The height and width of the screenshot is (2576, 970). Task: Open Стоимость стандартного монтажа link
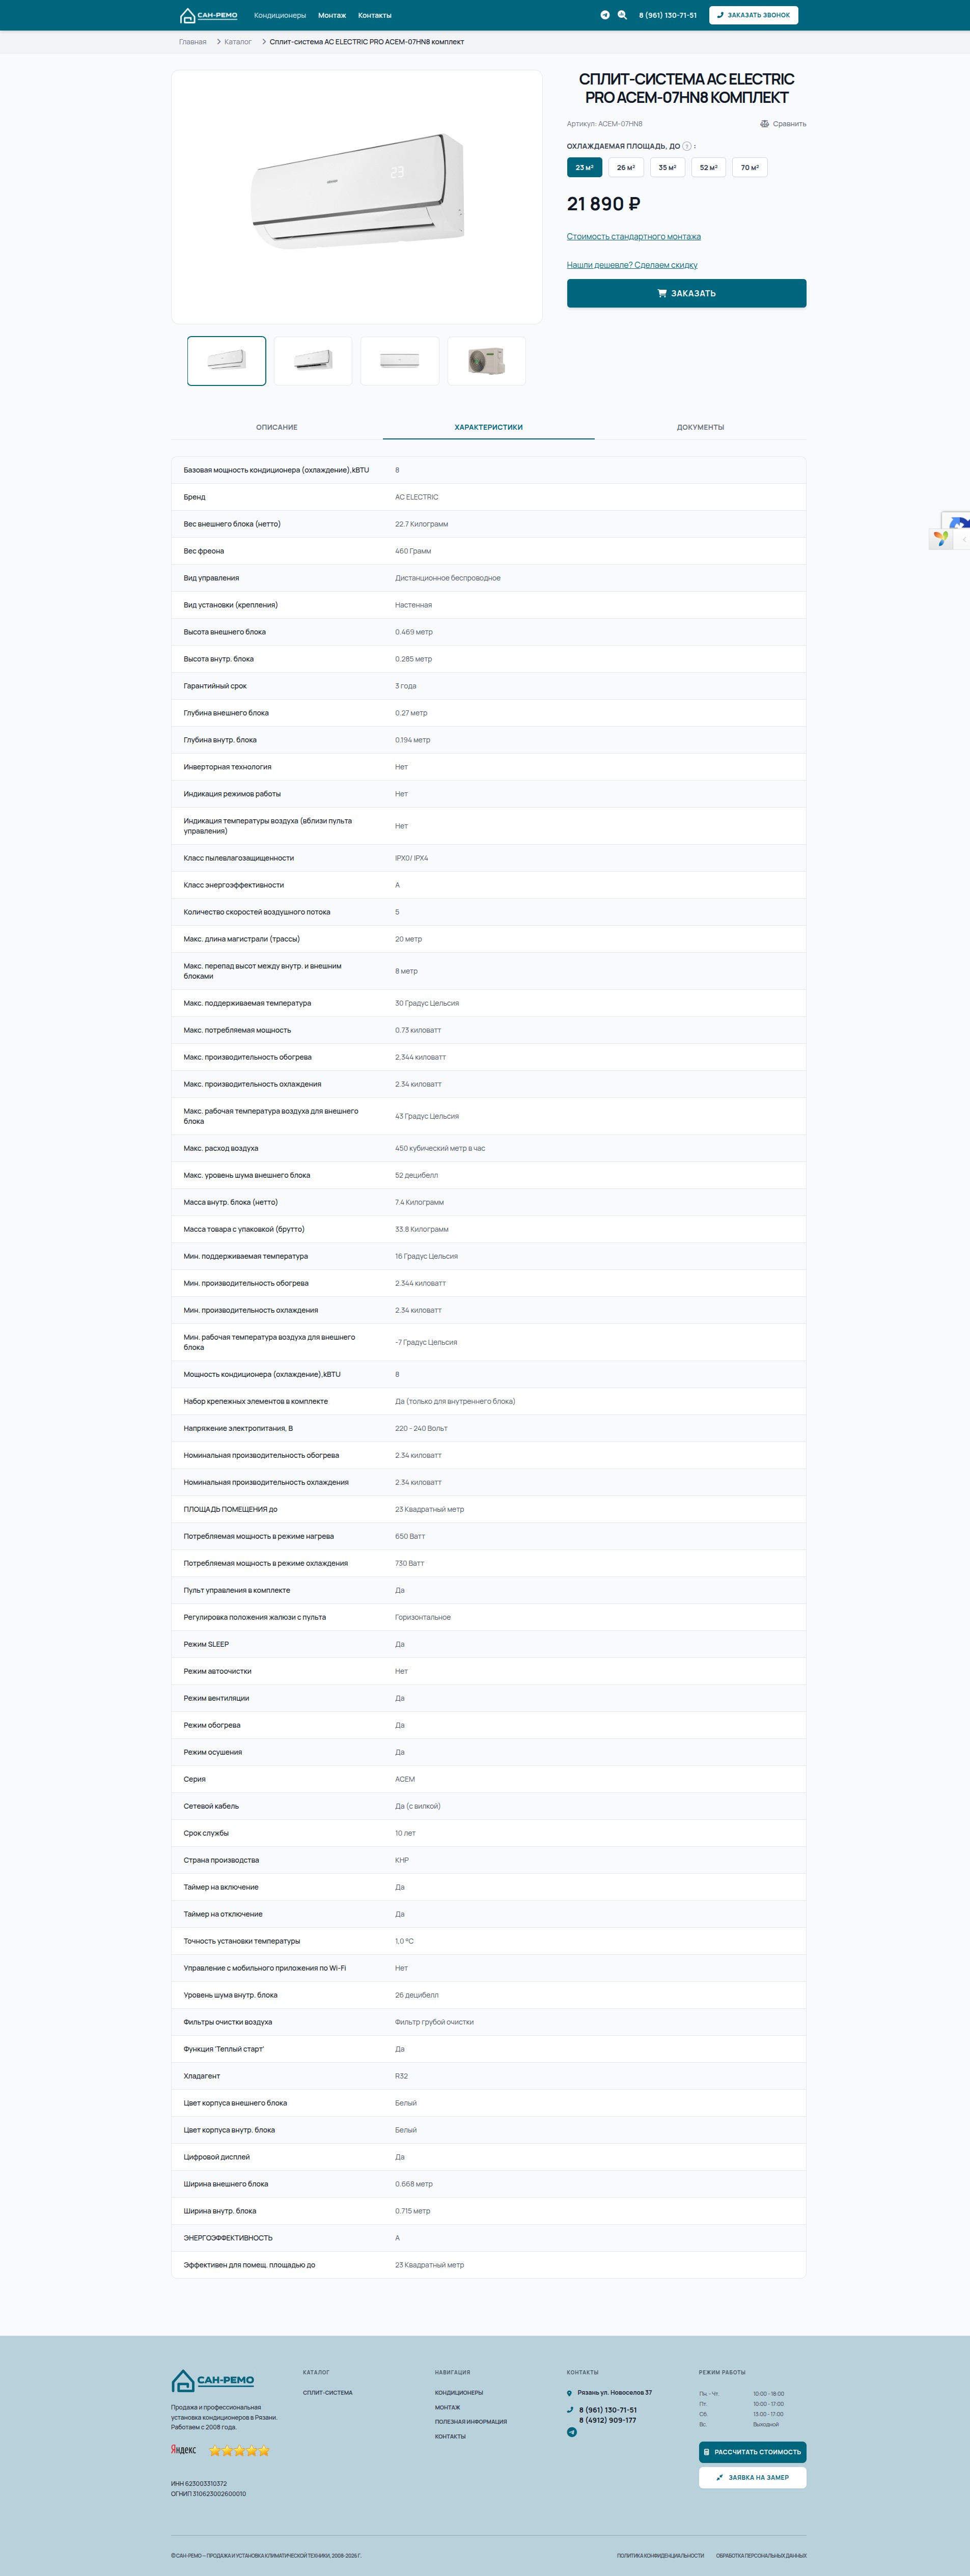634,237
